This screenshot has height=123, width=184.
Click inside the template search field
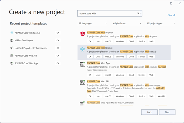pos(108,13)
